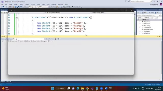Open the Project menu
The image size is (163, 91).
coord(16,4)
